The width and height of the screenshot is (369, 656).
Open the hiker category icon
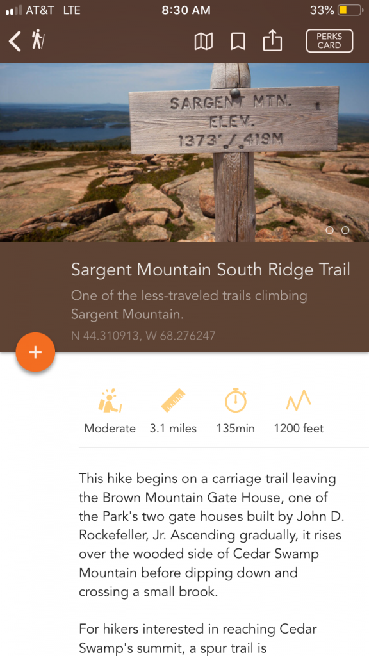tap(38, 40)
